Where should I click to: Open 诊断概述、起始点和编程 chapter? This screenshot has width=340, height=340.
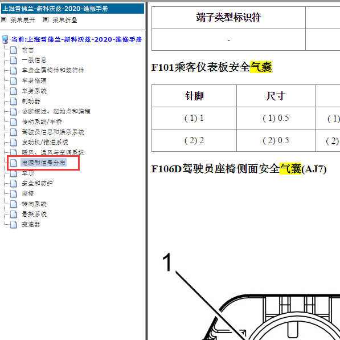[56, 111]
